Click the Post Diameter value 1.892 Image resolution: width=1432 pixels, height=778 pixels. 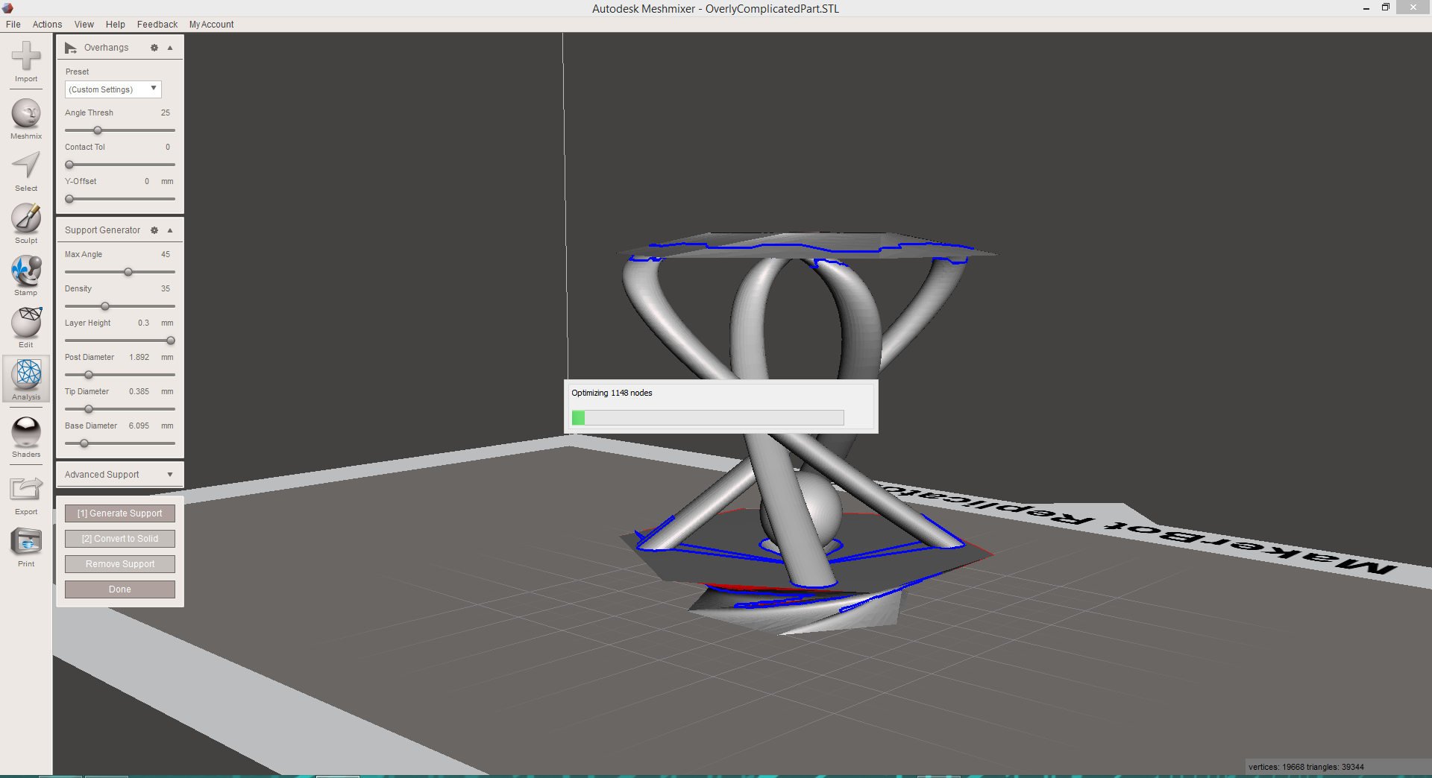point(139,358)
